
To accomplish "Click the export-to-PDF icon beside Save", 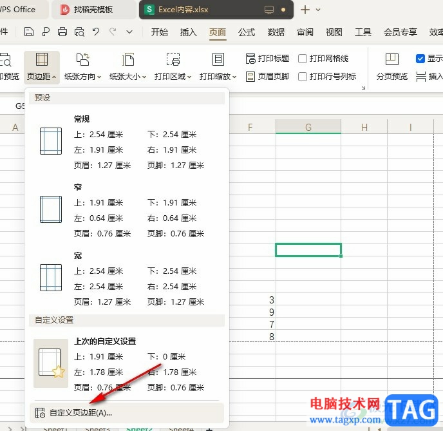I will (x=46, y=32).
